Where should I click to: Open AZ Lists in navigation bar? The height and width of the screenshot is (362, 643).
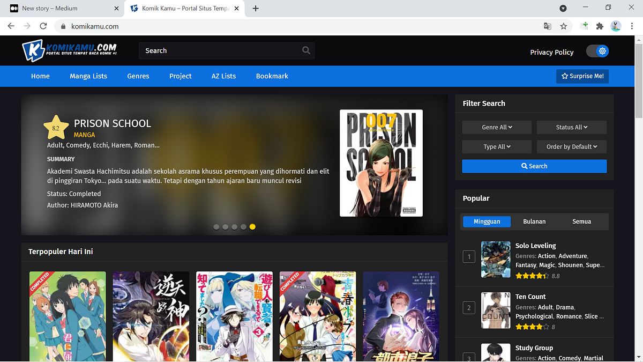click(x=223, y=76)
